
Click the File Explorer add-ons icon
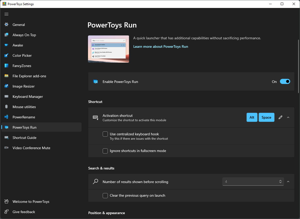point(6,76)
